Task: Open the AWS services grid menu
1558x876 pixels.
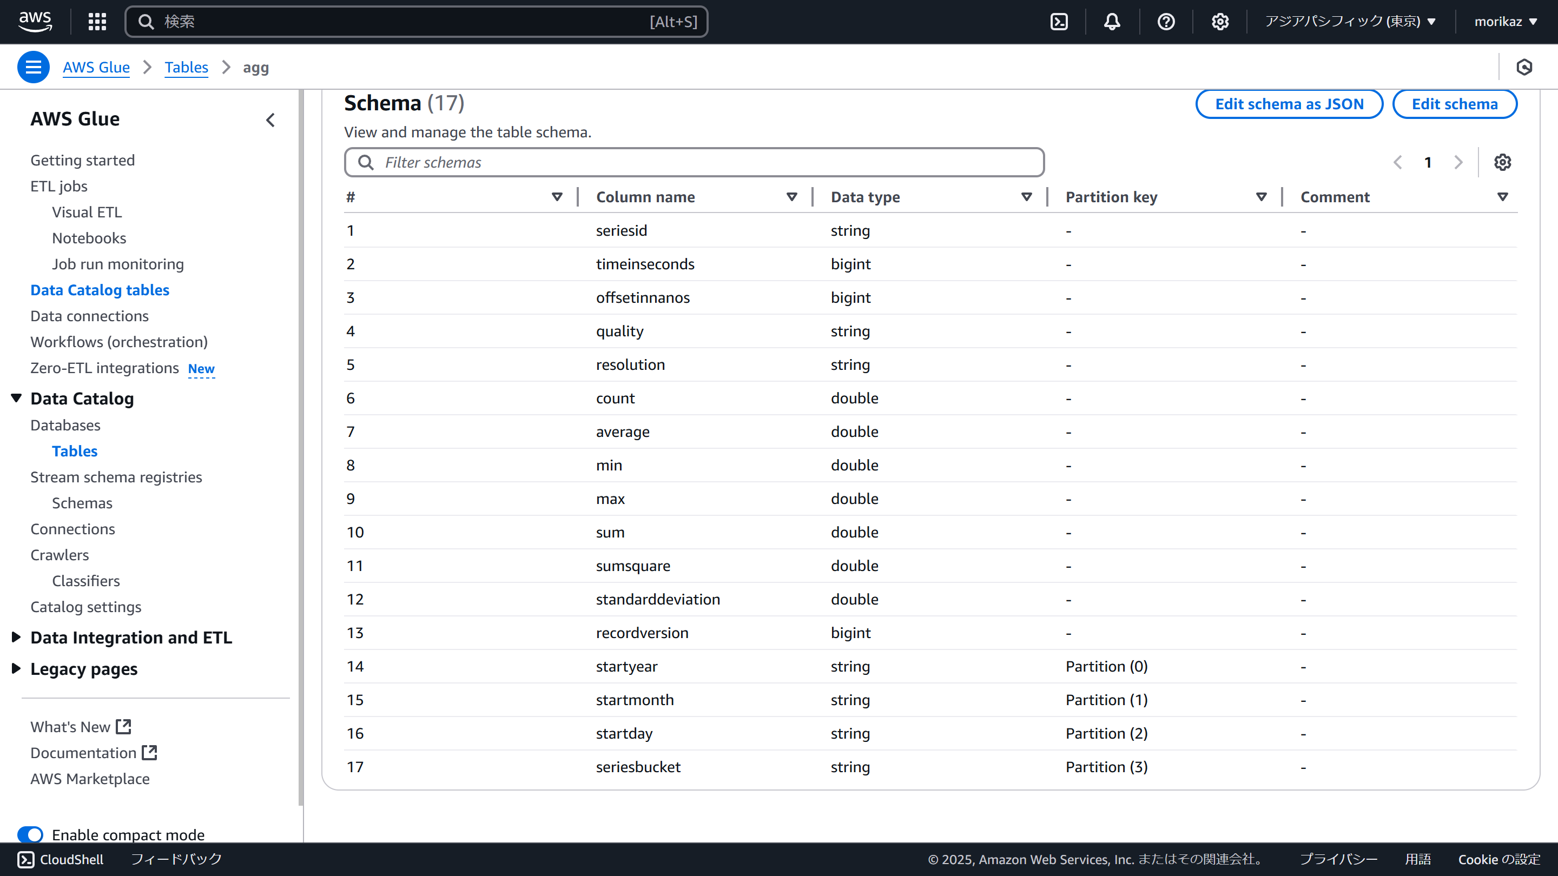Action: point(97,22)
